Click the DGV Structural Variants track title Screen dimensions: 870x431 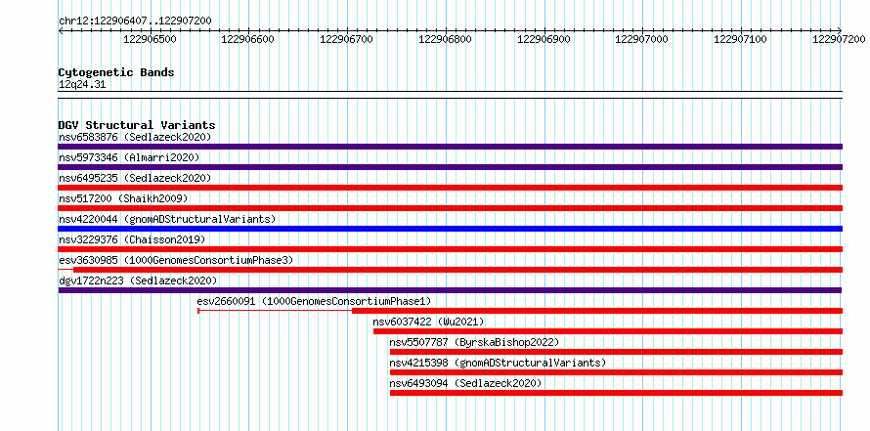[x=137, y=125]
